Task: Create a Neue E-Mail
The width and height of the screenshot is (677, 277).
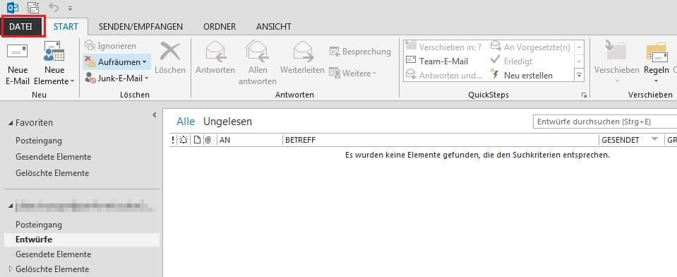Action: (x=17, y=64)
